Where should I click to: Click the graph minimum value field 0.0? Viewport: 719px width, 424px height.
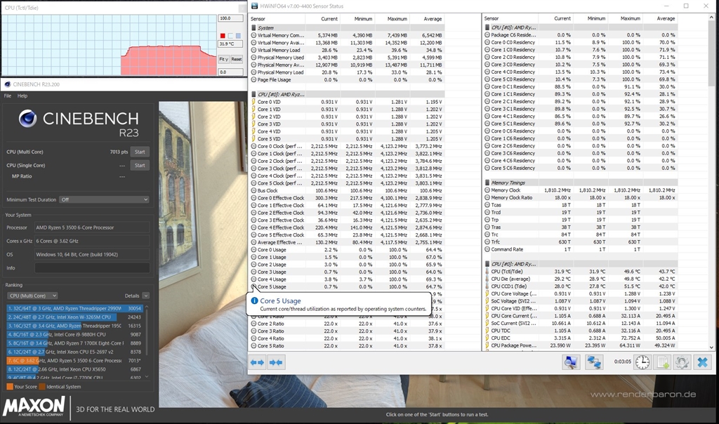[x=230, y=72]
